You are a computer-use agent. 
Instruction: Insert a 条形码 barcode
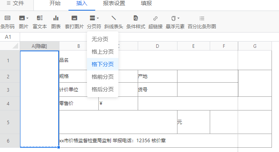(7, 22)
